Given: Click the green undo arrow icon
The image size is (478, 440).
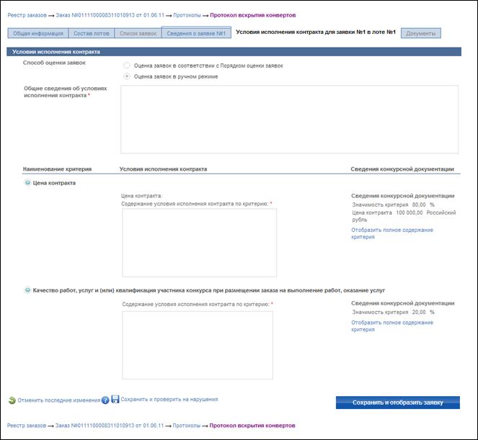Looking at the screenshot, I should coord(12,400).
